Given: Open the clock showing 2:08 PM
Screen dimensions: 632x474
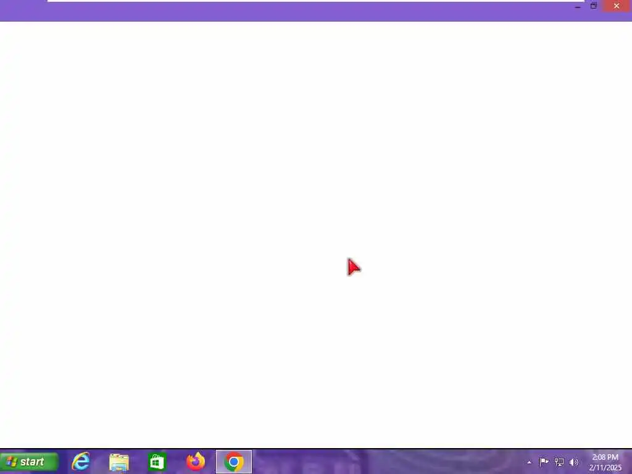Looking at the screenshot, I should (x=605, y=462).
